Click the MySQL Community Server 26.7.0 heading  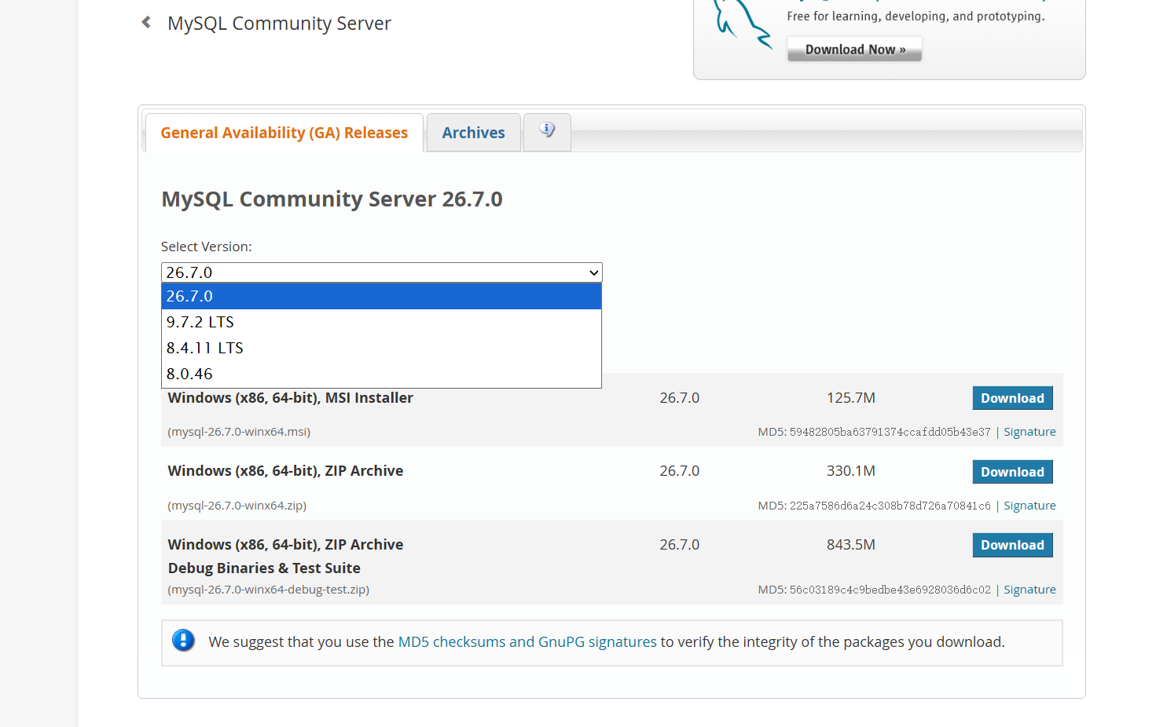tap(332, 199)
